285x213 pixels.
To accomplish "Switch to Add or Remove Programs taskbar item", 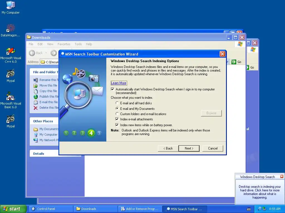I will pyautogui.click(x=140, y=209).
